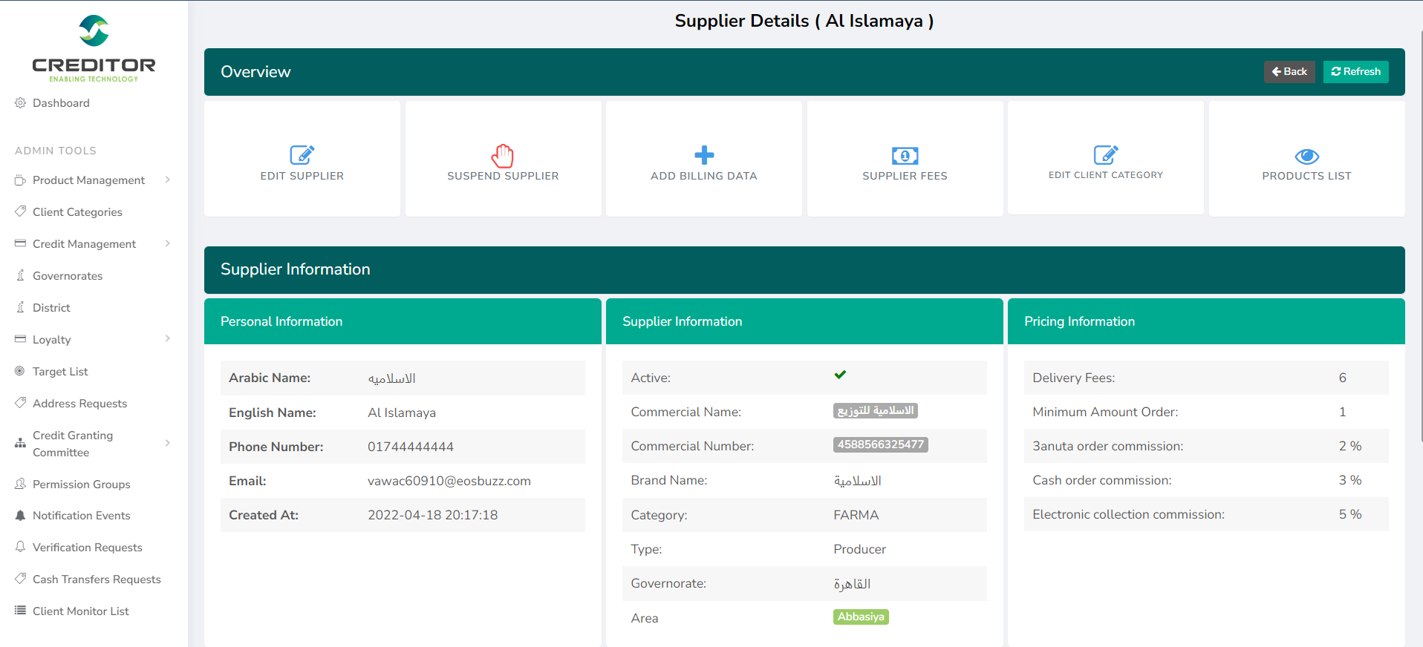1423x647 pixels.
Task: Click the green Abbasiya area badge
Action: tap(861, 617)
